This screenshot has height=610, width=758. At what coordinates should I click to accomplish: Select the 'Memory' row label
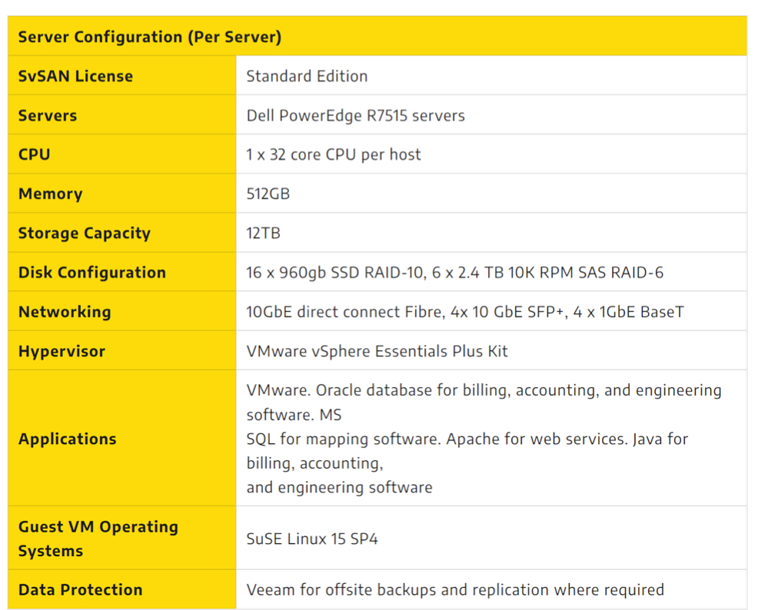[x=50, y=194]
